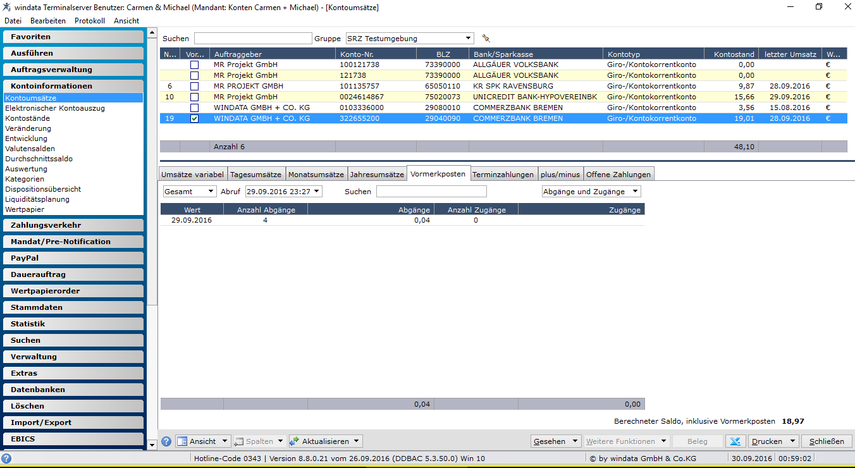Click the Ansicht view layout icon
855x468 pixels.
coord(182,441)
